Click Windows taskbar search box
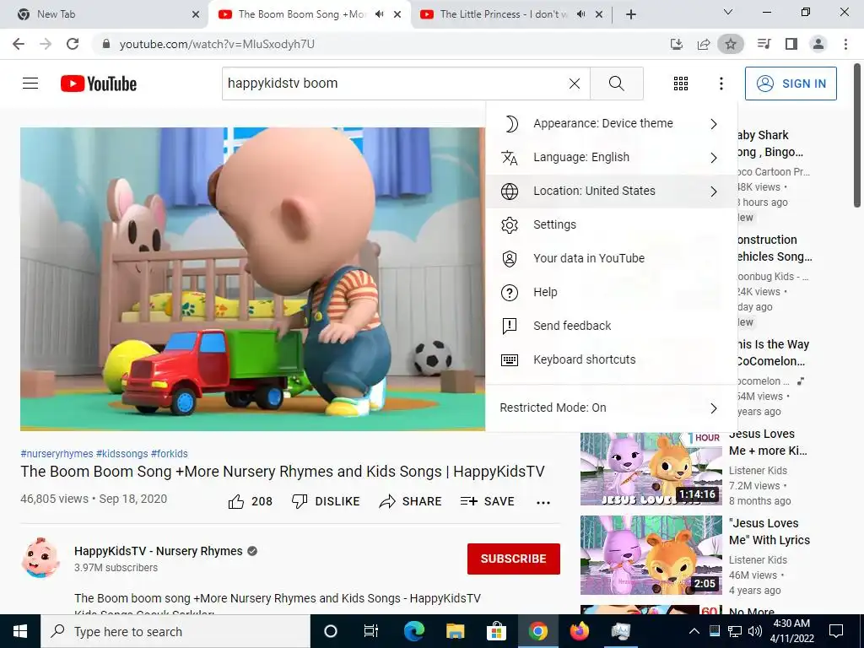Viewport: 864px width, 648px height. 175,631
